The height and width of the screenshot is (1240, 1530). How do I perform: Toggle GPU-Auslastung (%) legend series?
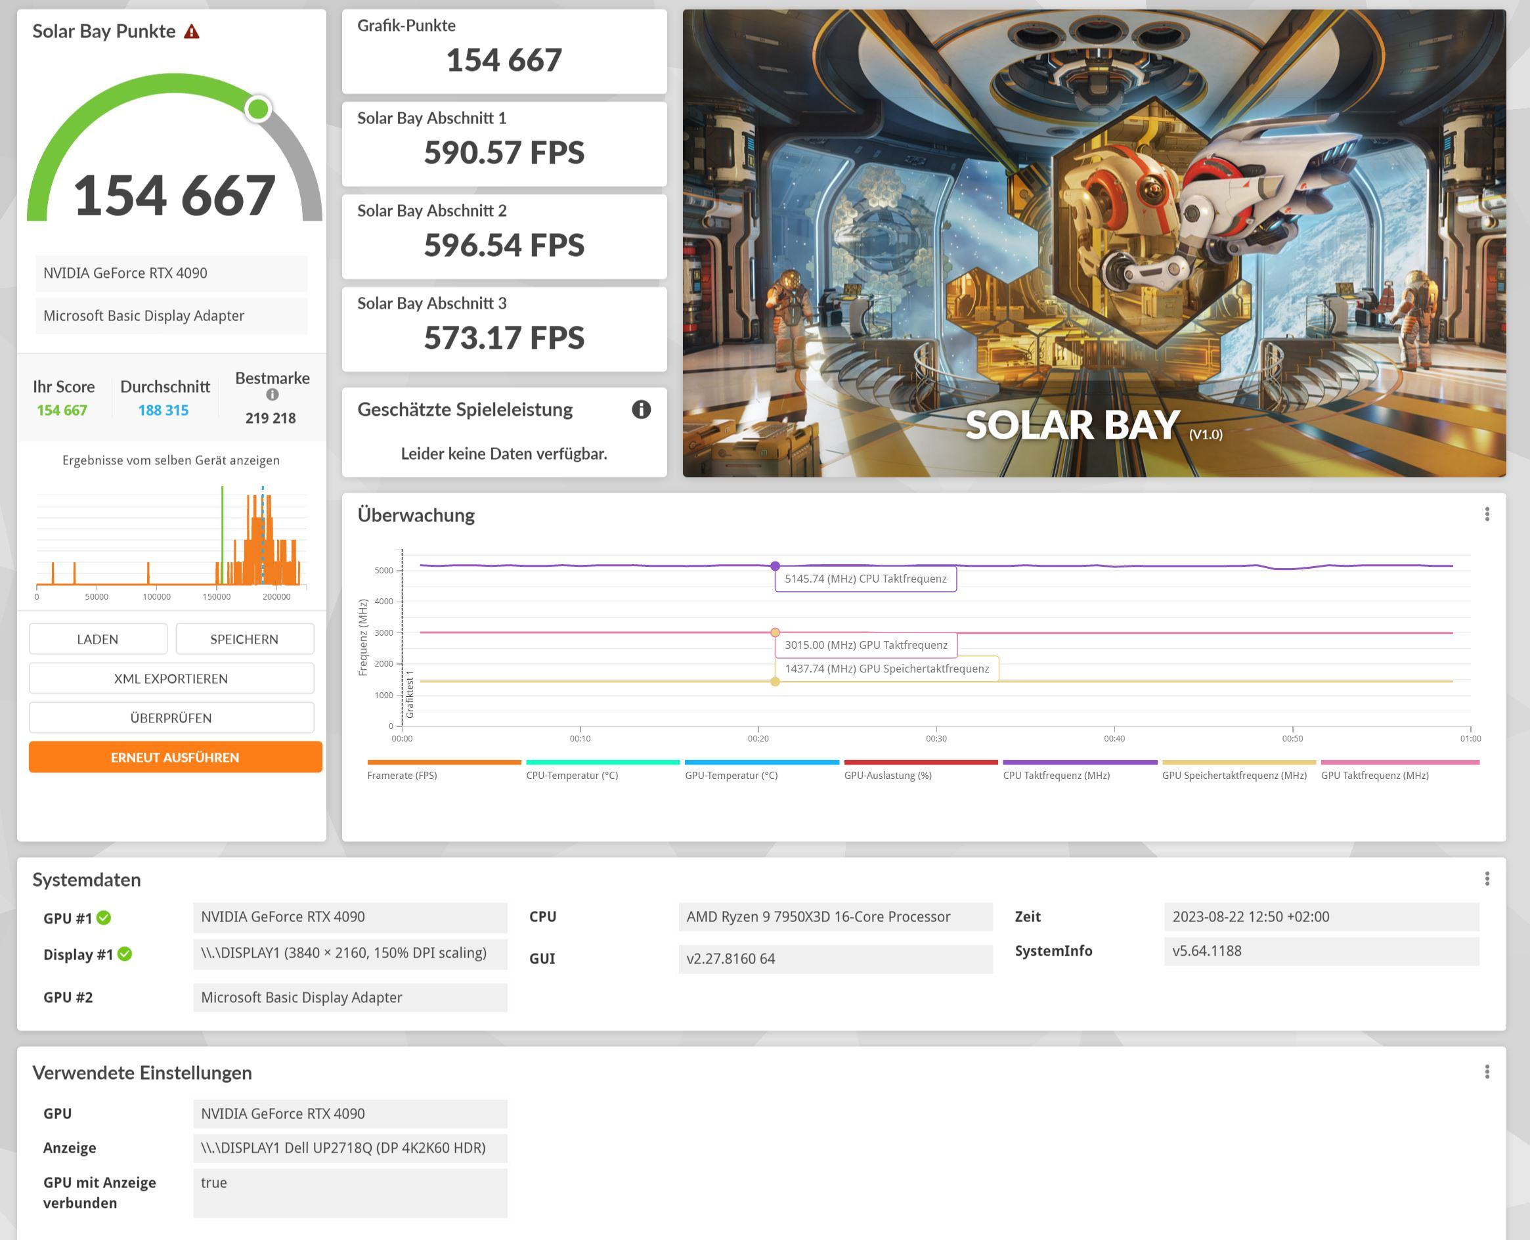tap(887, 775)
